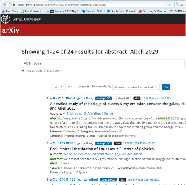This screenshot has width=186, height=185.
Task: Open site information icon in address bar
Action: [10, 5]
